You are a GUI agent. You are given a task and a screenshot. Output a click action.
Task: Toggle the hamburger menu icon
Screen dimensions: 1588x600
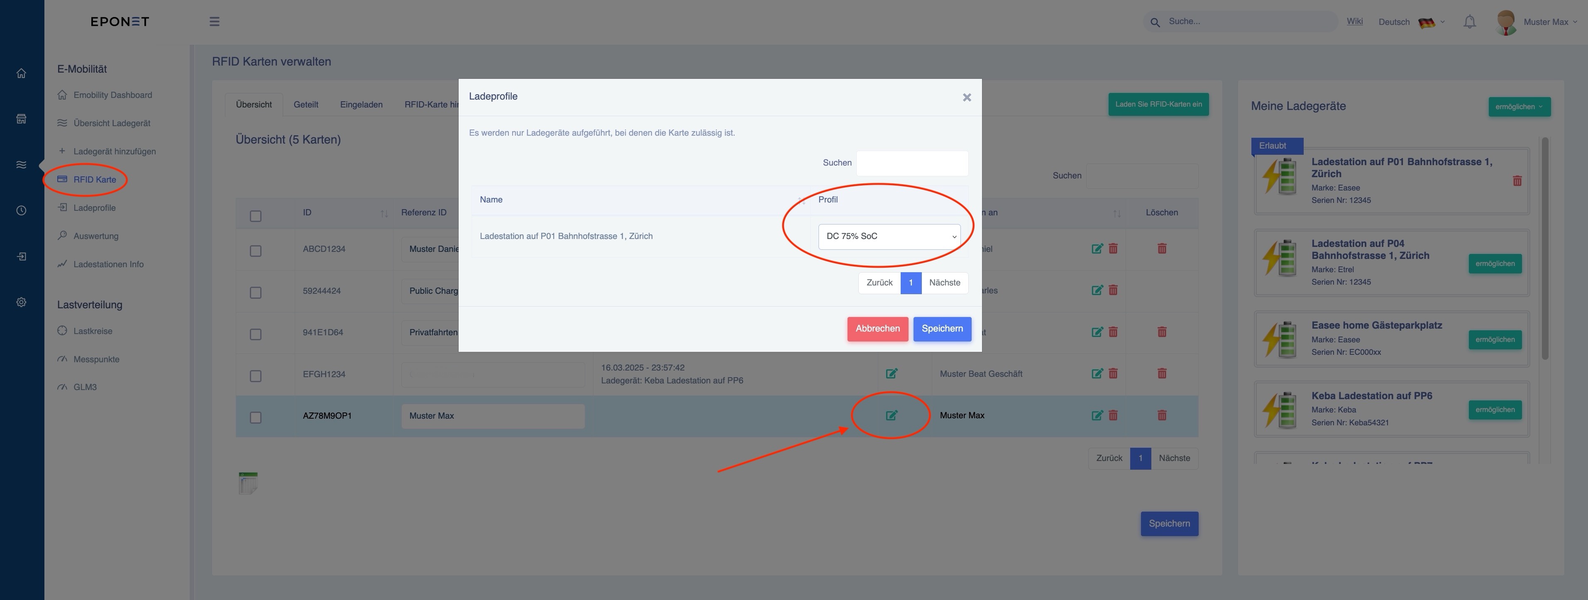215,22
